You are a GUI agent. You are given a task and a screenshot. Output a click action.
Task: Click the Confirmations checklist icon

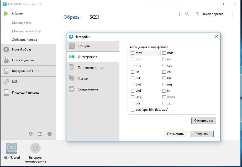pyautogui.click(x=71, y=67)
